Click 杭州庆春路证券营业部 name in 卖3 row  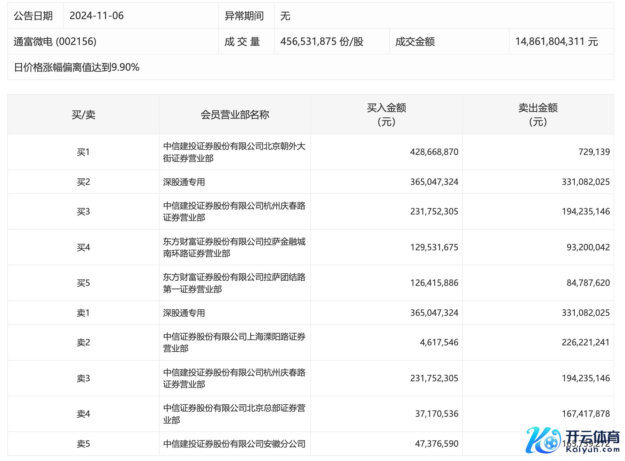pyautogui.click(x=234, y=378)
